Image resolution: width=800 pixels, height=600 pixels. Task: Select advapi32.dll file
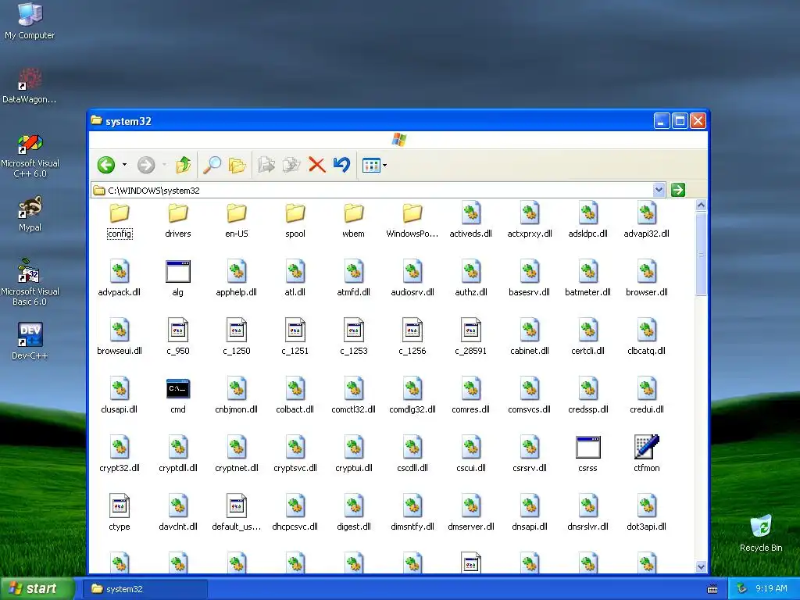pyautogui.click(x=646, y=220)
